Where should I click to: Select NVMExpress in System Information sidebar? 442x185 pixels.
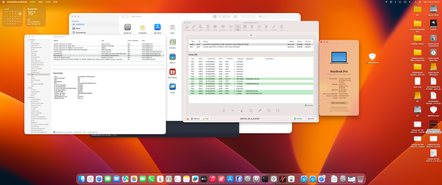[x=35, y=72]
